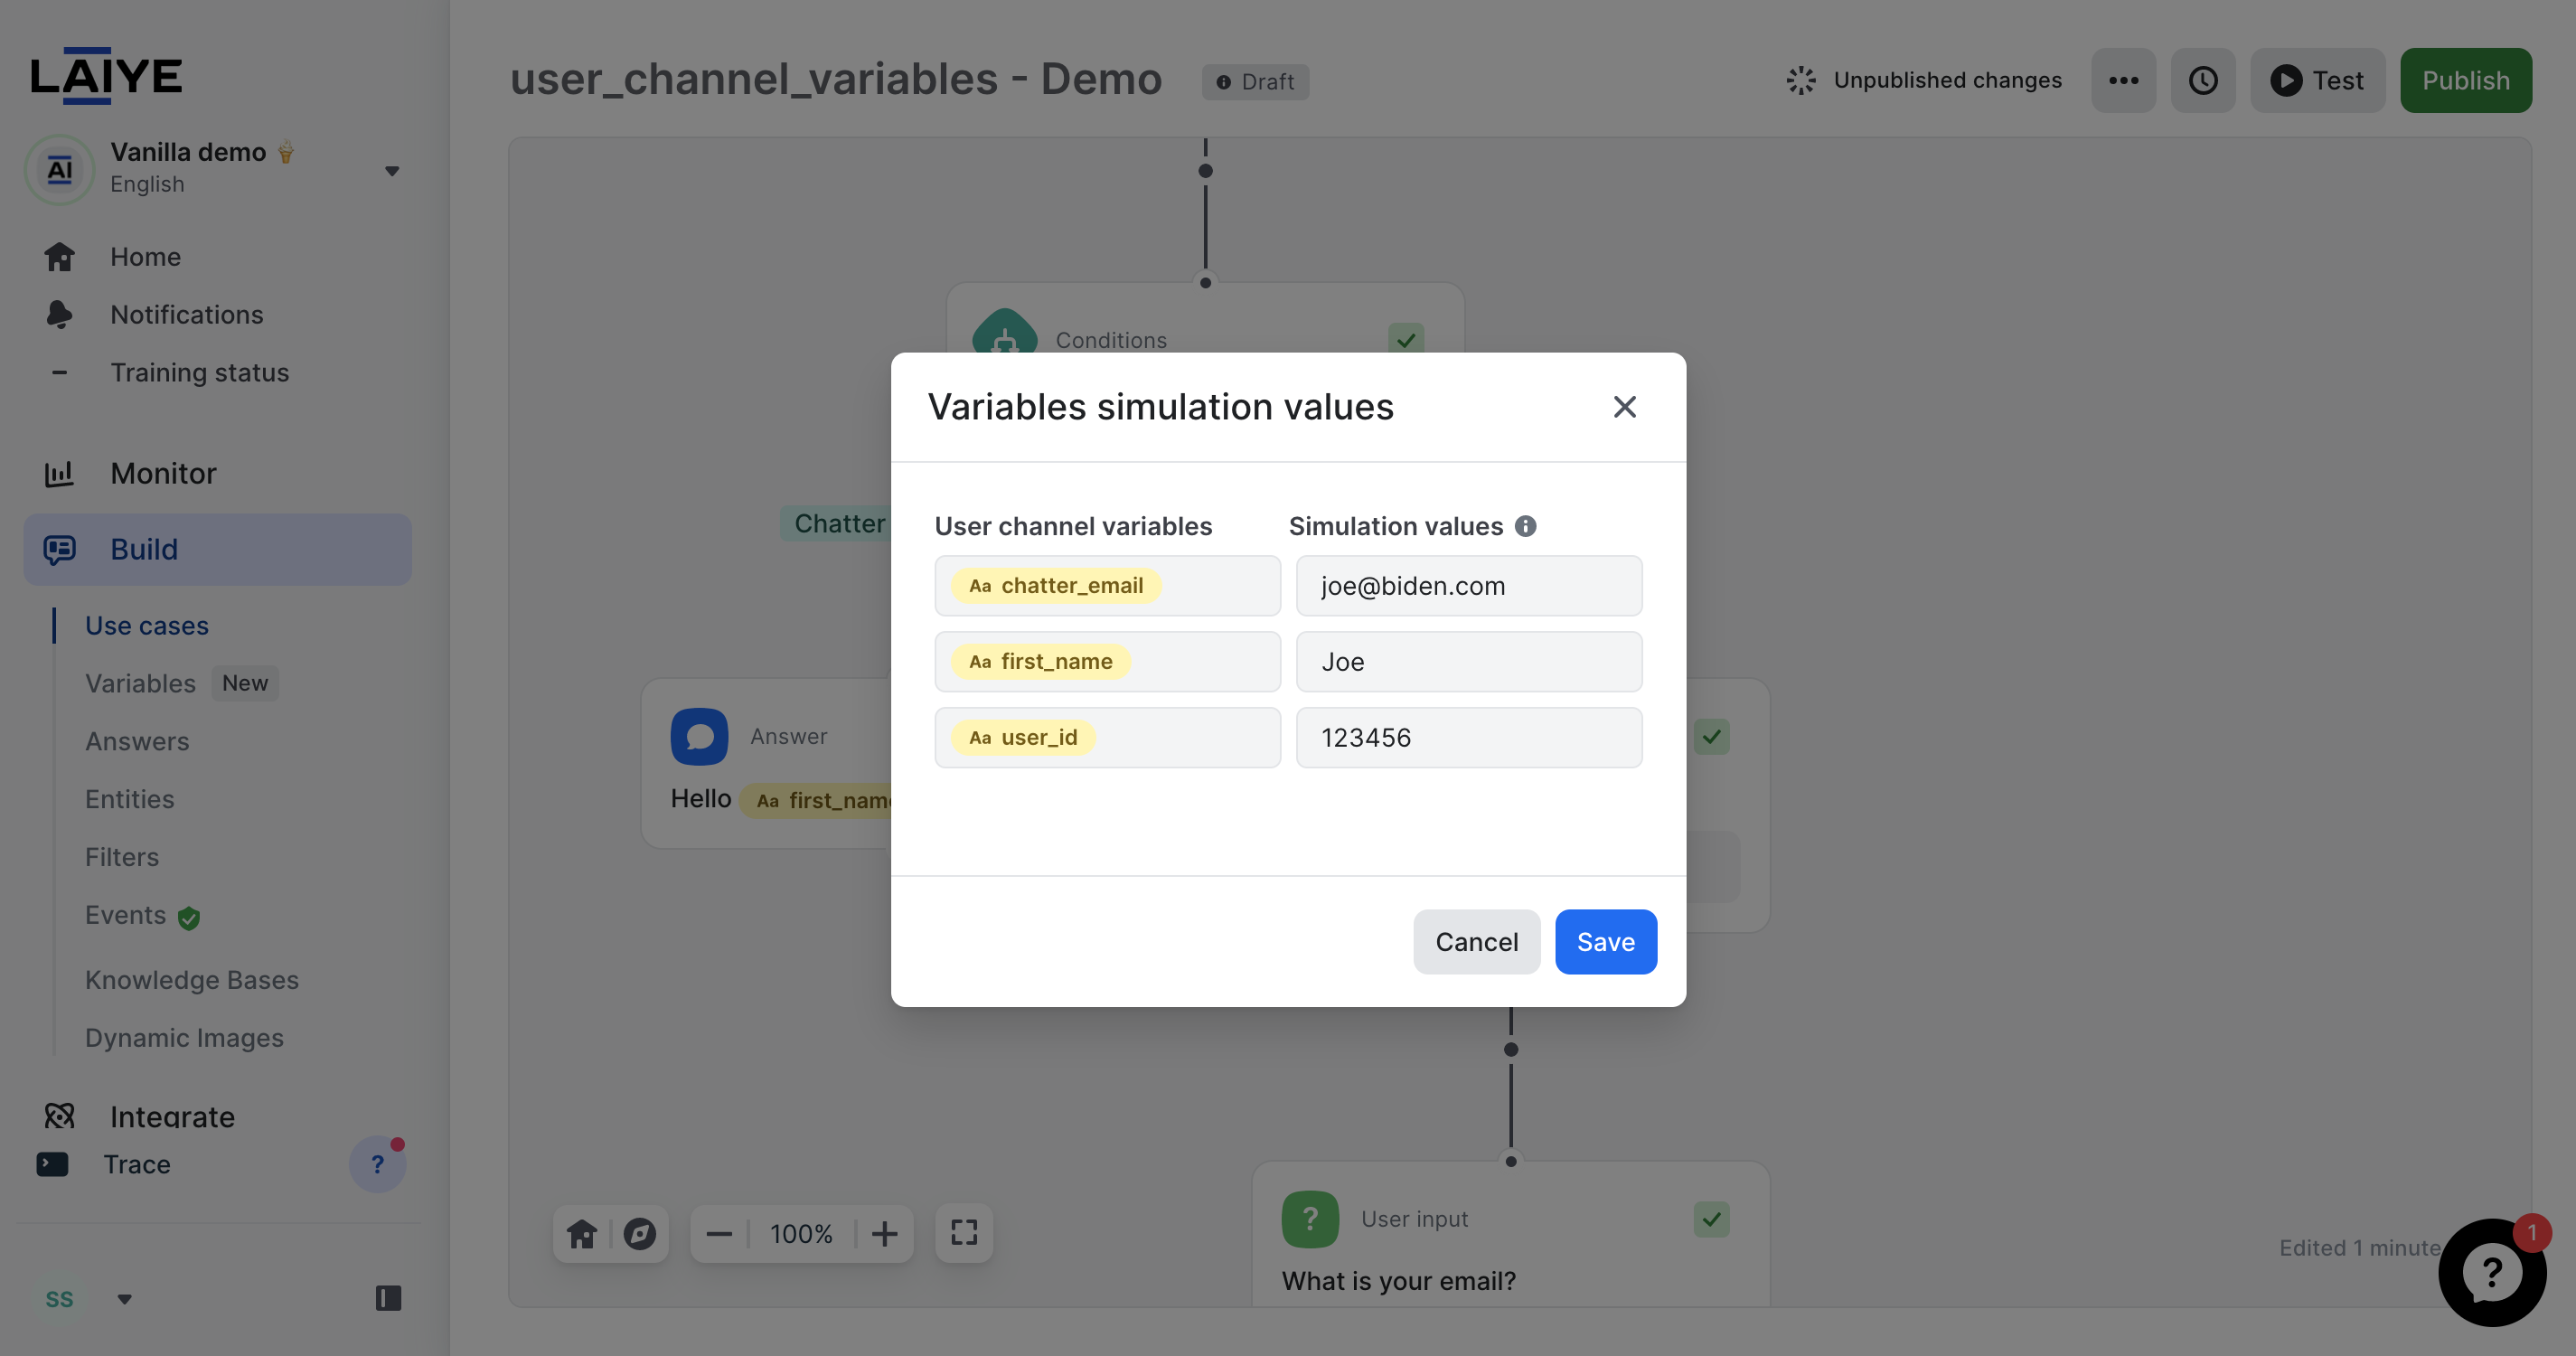This screenshot has height=1356, width=2576.
Task: Click Cancel in the dialog
Action: pyautogui.click(x=1476, y=941)
